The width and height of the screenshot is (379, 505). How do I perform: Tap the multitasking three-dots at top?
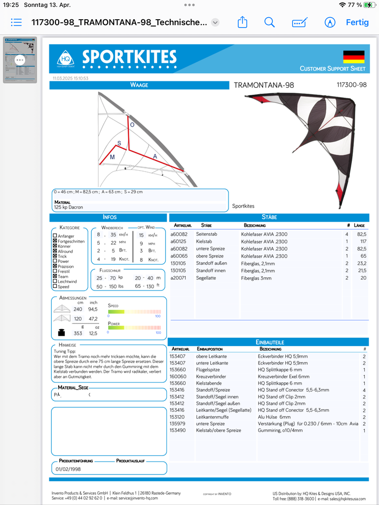tap(189, 5)
